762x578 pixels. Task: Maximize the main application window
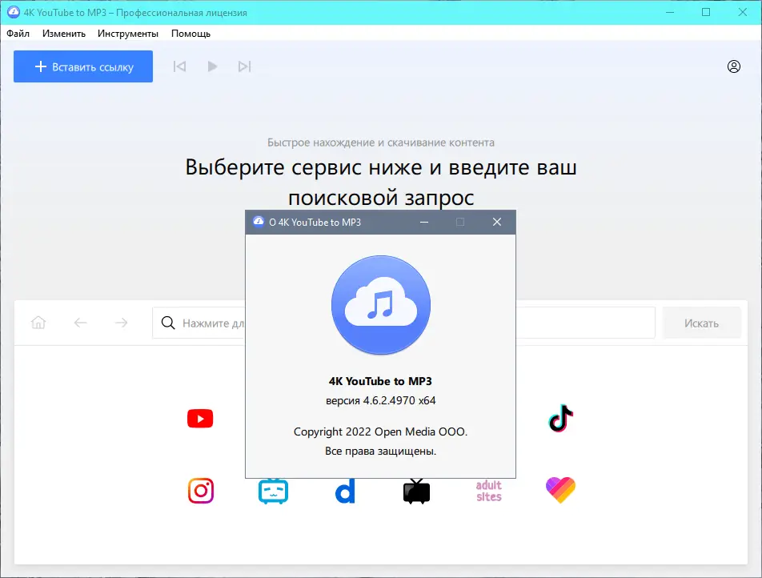pyautogui.click(x=706, y=12)
